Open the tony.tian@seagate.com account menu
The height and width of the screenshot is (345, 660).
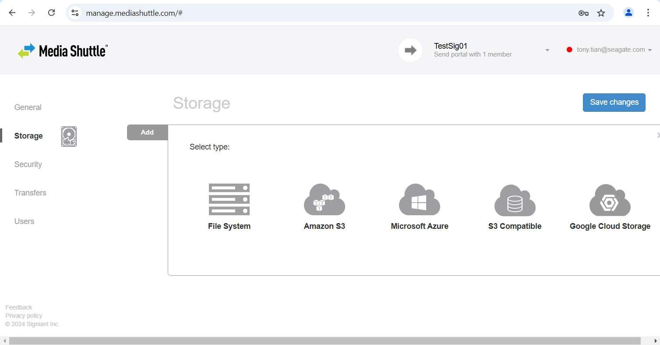(x=611, y=50)
